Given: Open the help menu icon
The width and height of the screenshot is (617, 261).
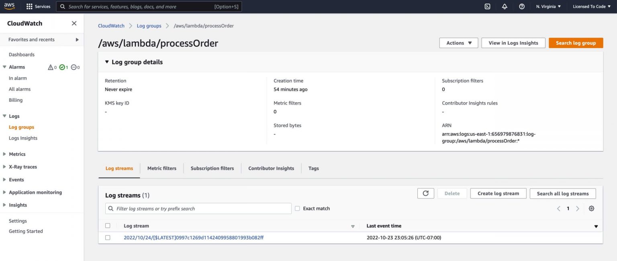Looking at the screenshot, I should click(x=521, y=6).
